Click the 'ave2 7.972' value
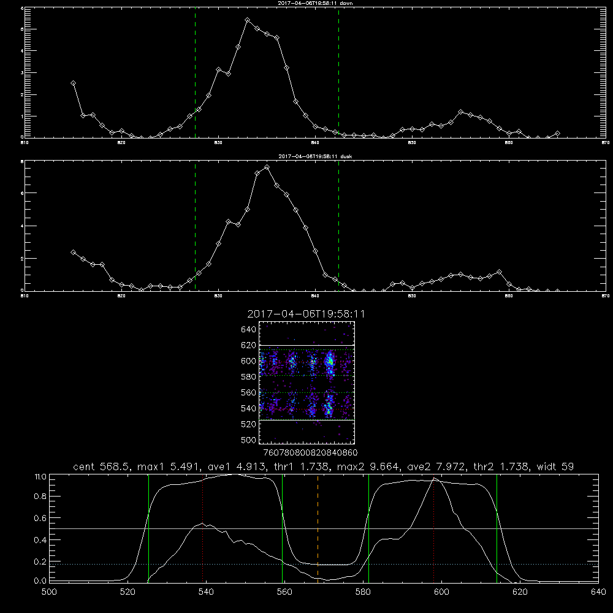 click(x=436, y=466)
